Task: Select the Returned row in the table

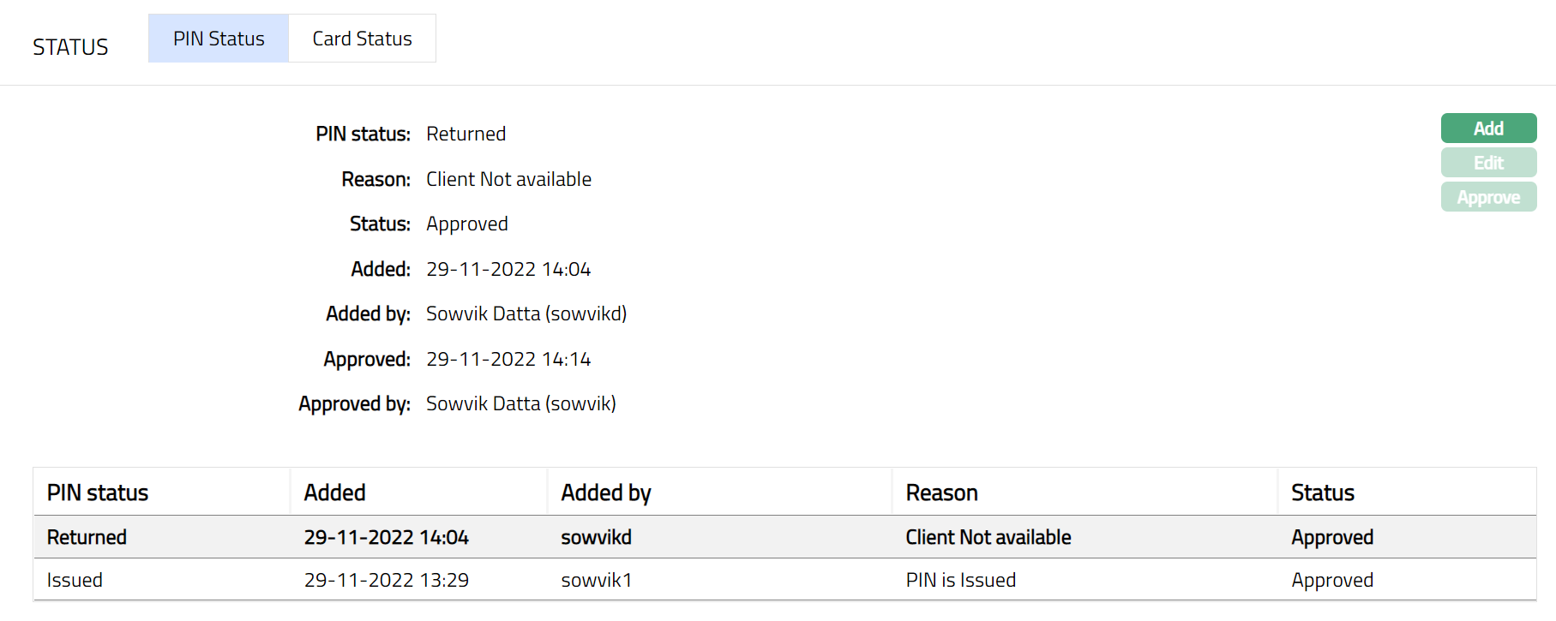Action: click(87, 537)
